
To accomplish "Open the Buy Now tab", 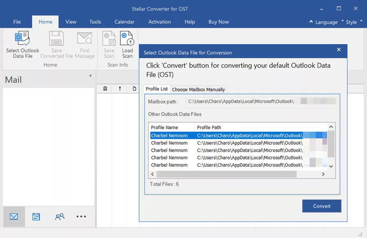I will click(219, 22).
